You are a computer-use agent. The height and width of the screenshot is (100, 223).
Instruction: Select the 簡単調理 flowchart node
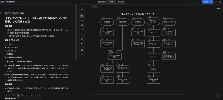pyautogui.click(x=122, y=22)
